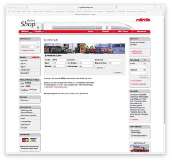Switch to English via the flag icon
Screen dimensions: 171x161
(x=43, y=32)
